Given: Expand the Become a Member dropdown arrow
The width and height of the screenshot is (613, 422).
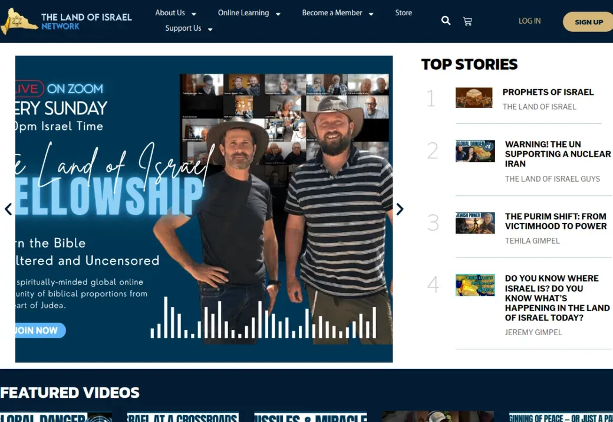Looking at the screenshot, I should pyautogui.click(x=371, y=14).
